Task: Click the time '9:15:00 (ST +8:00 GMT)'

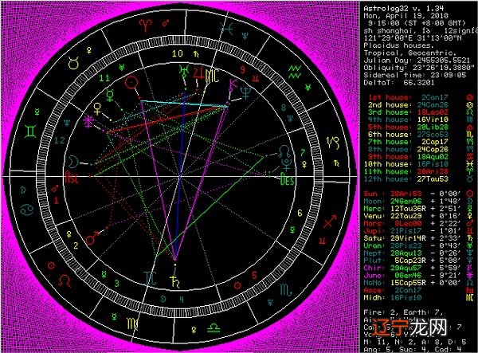Action: [x=417, y=23]
